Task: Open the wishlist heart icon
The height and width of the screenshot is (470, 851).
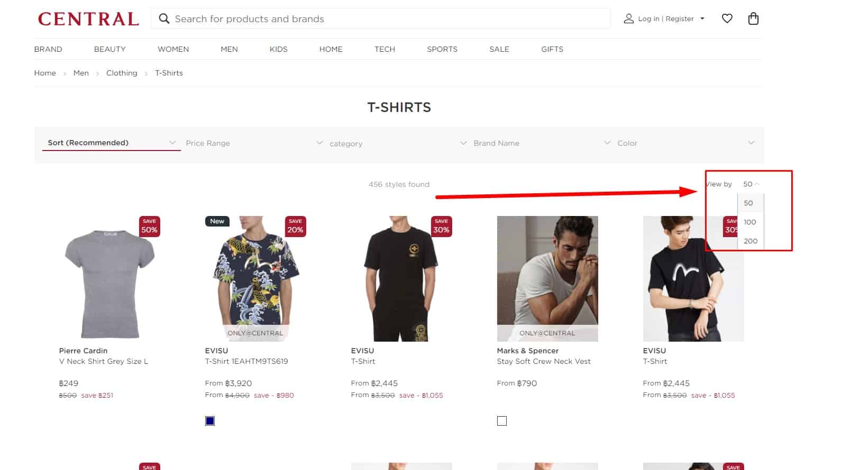Action: (x=727, y=18)
